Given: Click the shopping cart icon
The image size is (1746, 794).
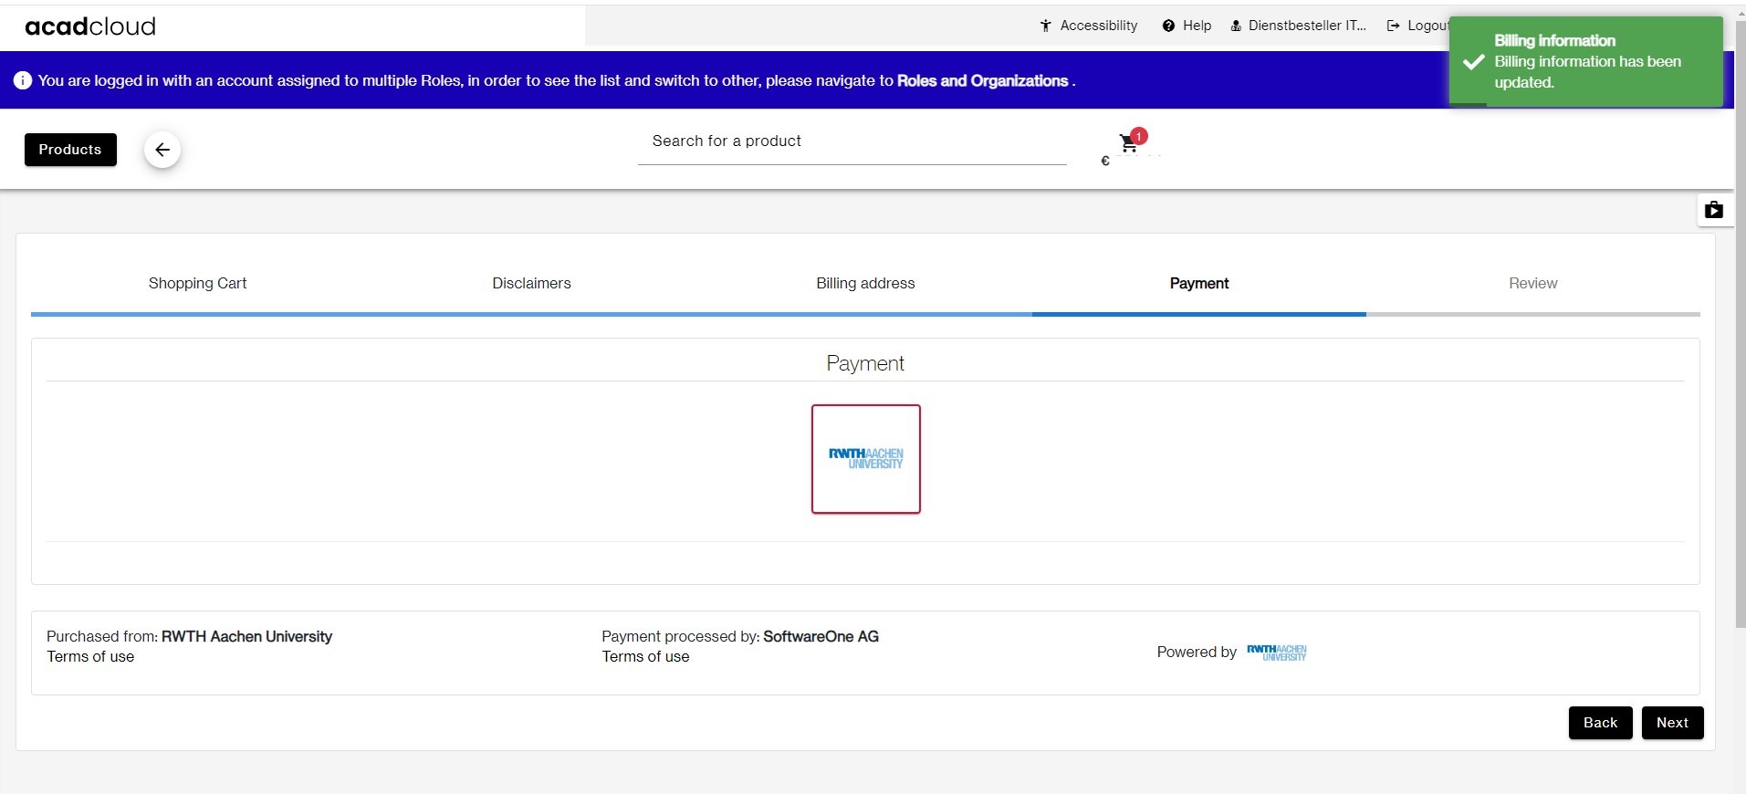Looking at the screenshot, I should pyautogui.click(x=1129, y=143).
